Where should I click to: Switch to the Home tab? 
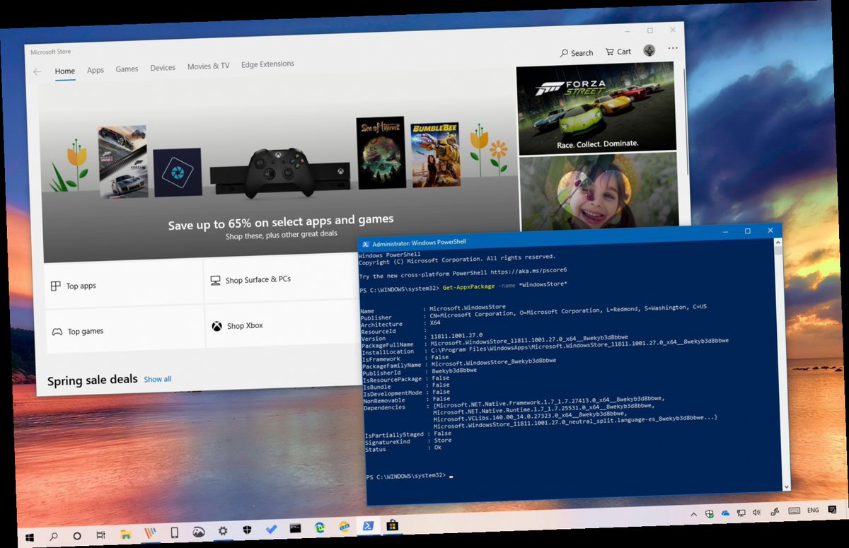point(64,71)
